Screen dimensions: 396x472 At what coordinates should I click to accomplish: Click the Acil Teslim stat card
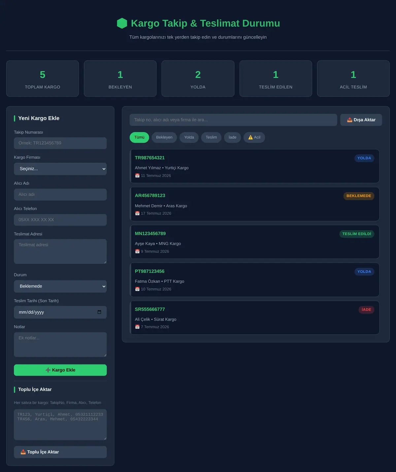pyautogui.click(x=353, y=79)
